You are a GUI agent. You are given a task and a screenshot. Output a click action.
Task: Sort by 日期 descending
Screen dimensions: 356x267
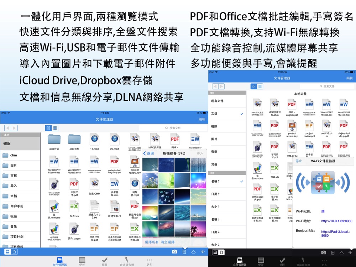tap(227, 232)
